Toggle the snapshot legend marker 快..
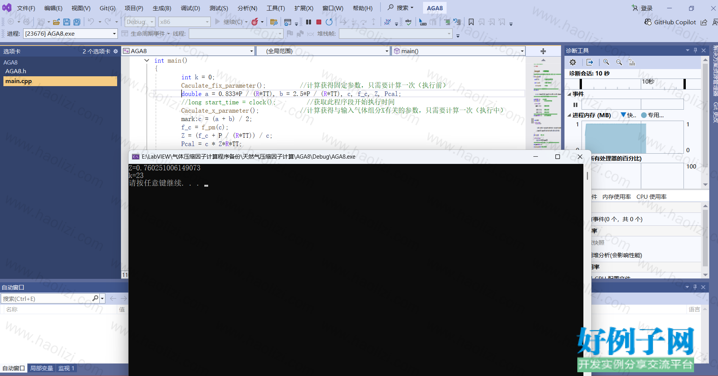This screenshot has width=718, height=376. tap(628, 115)
